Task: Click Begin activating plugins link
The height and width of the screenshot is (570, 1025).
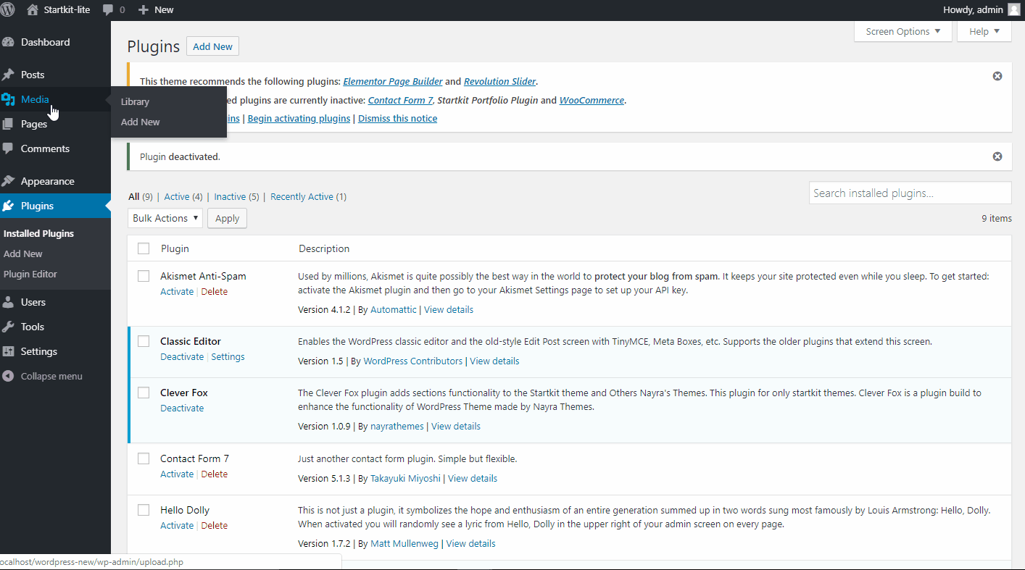Action: tap(299, 118)
